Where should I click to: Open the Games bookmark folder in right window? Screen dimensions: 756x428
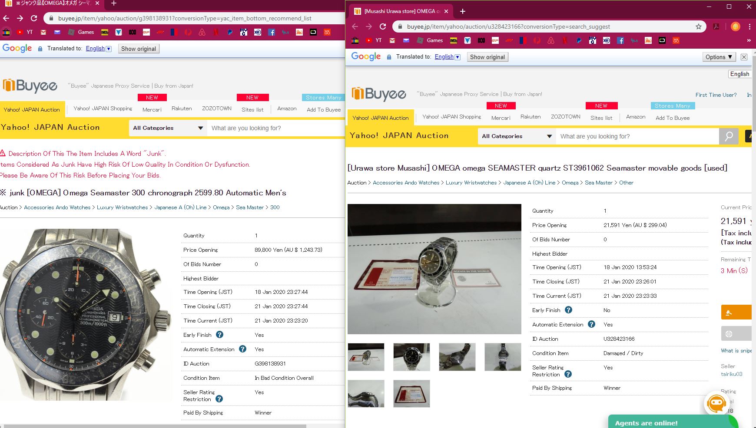[x=429, y=40]
